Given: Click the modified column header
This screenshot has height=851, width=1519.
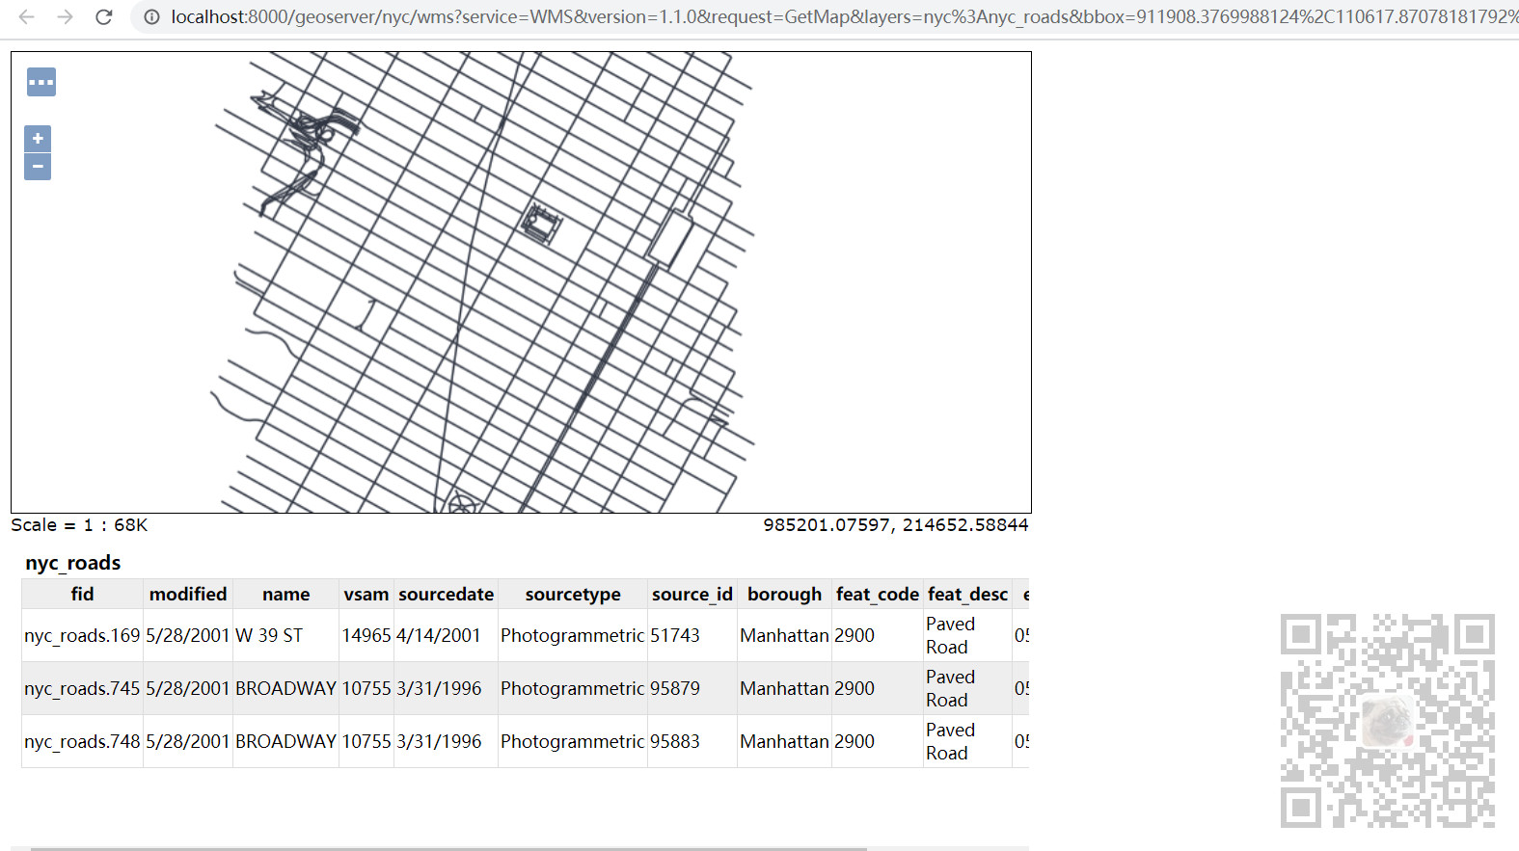Looking at the screenshot, I should point(188,594).
